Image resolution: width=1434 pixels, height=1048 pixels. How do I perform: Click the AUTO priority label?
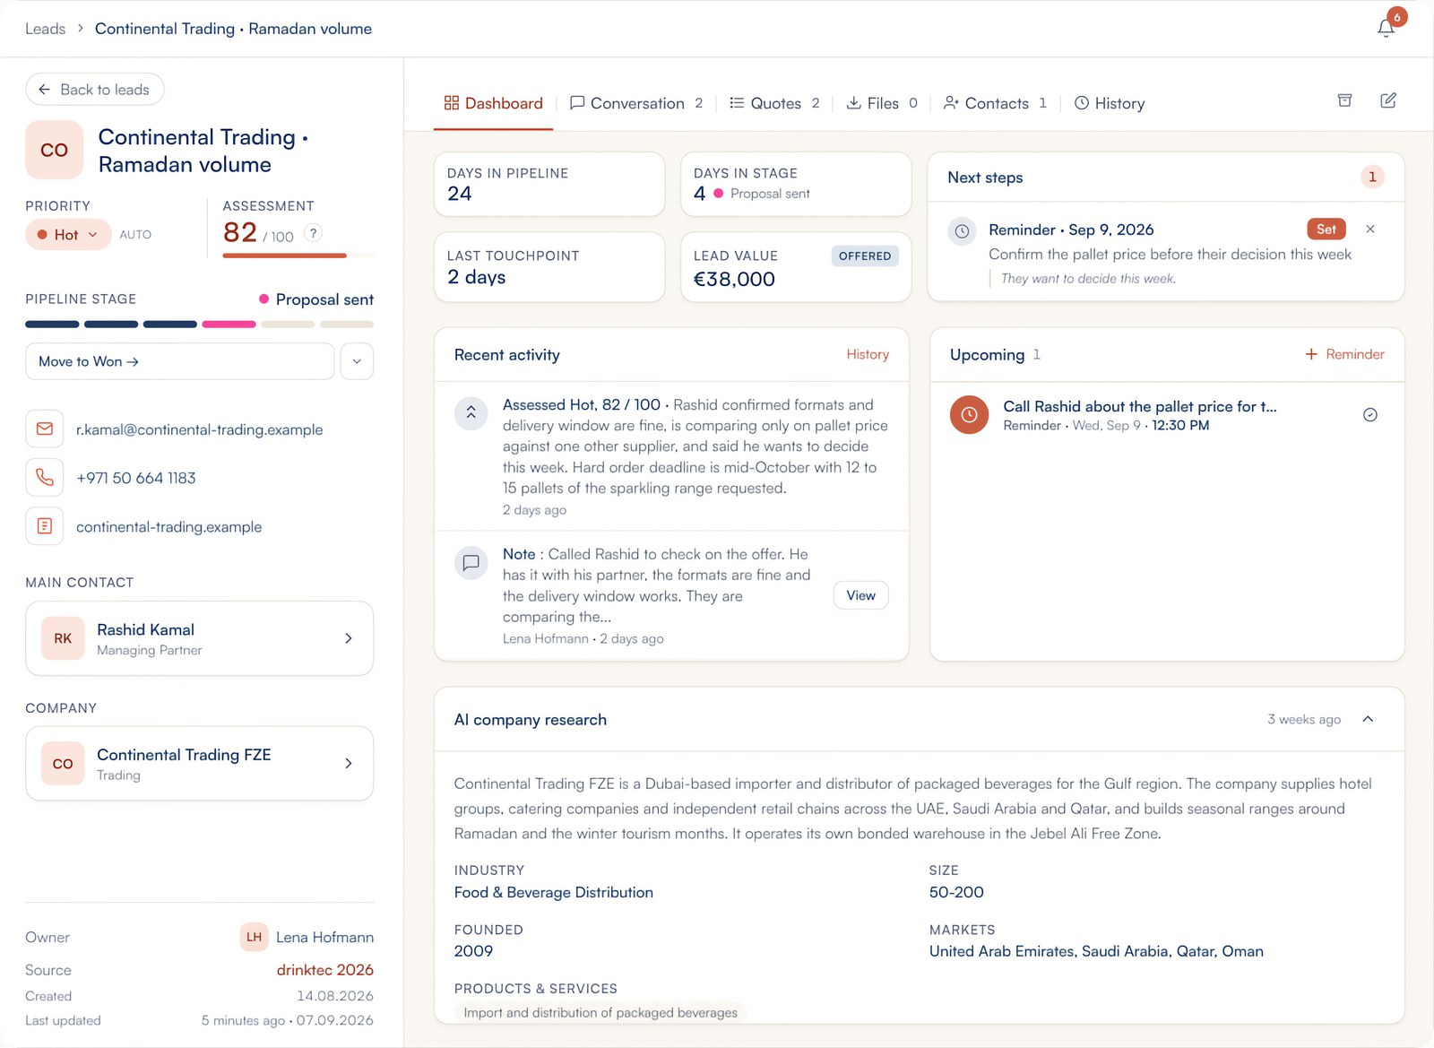135,235
